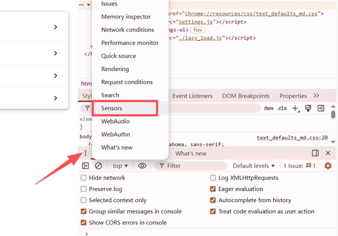Viewport: 338px width, 236px height.
Task: Toggle :hov element state button
Action: 269,108
